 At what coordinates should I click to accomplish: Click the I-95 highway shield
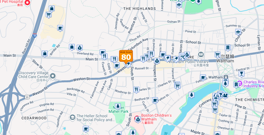pyautogui.click(x=35, y=36)
